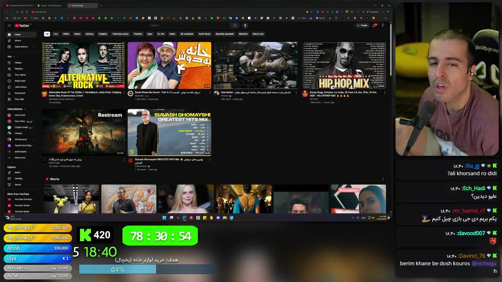Select the Live filter chip
Viewport: 502px width, 282px height.
coord(56,34)
